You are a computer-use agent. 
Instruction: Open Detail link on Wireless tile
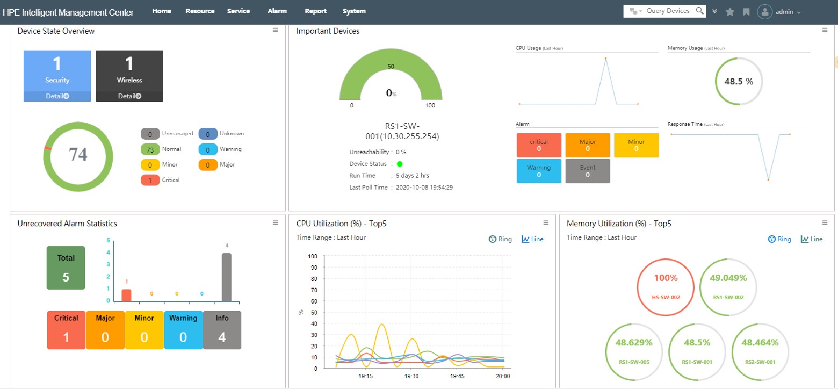[129, 96]
